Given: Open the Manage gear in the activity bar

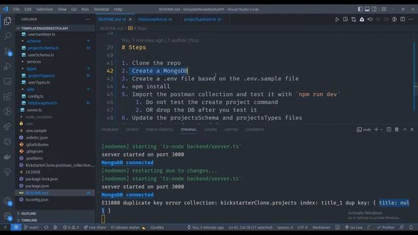Looking at the screenshot, I should 7,216.
